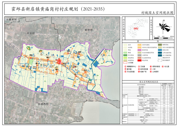
Task: Click the 国土空间规划现状表 table heading
Action: click(x=148, y=82)
